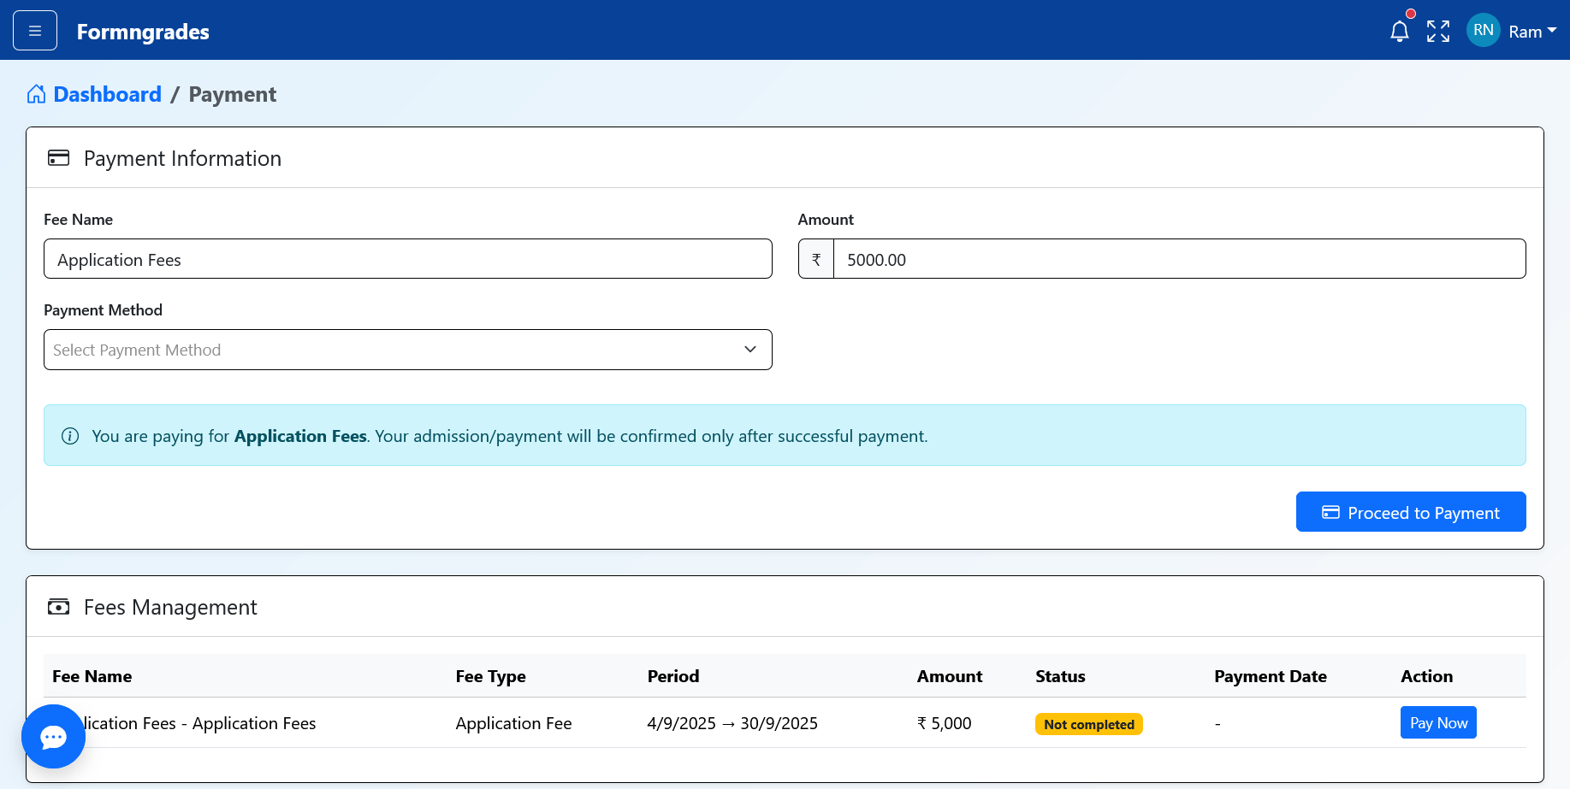Click the home icon in breadcrumb
Viewport: 1570px width, 789px height.
[x=35, y=93]
